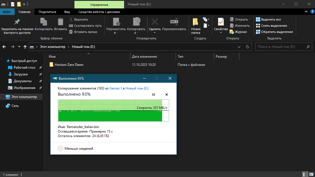Select Вырезать scissors command
The width and height of the screenshot is (315, 177).
pyautogui.click(x=79, y=19)
